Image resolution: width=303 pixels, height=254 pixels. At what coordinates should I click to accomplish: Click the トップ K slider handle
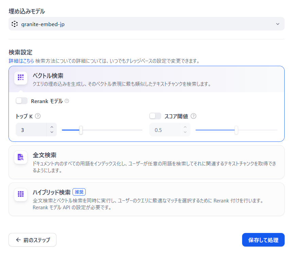[81, 130]
